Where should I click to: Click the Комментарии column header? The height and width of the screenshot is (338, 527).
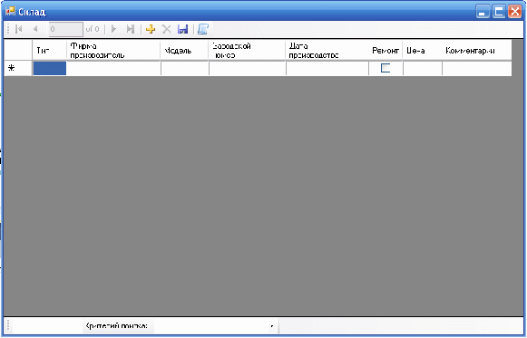pyautogui.click(x=477, y=51)
